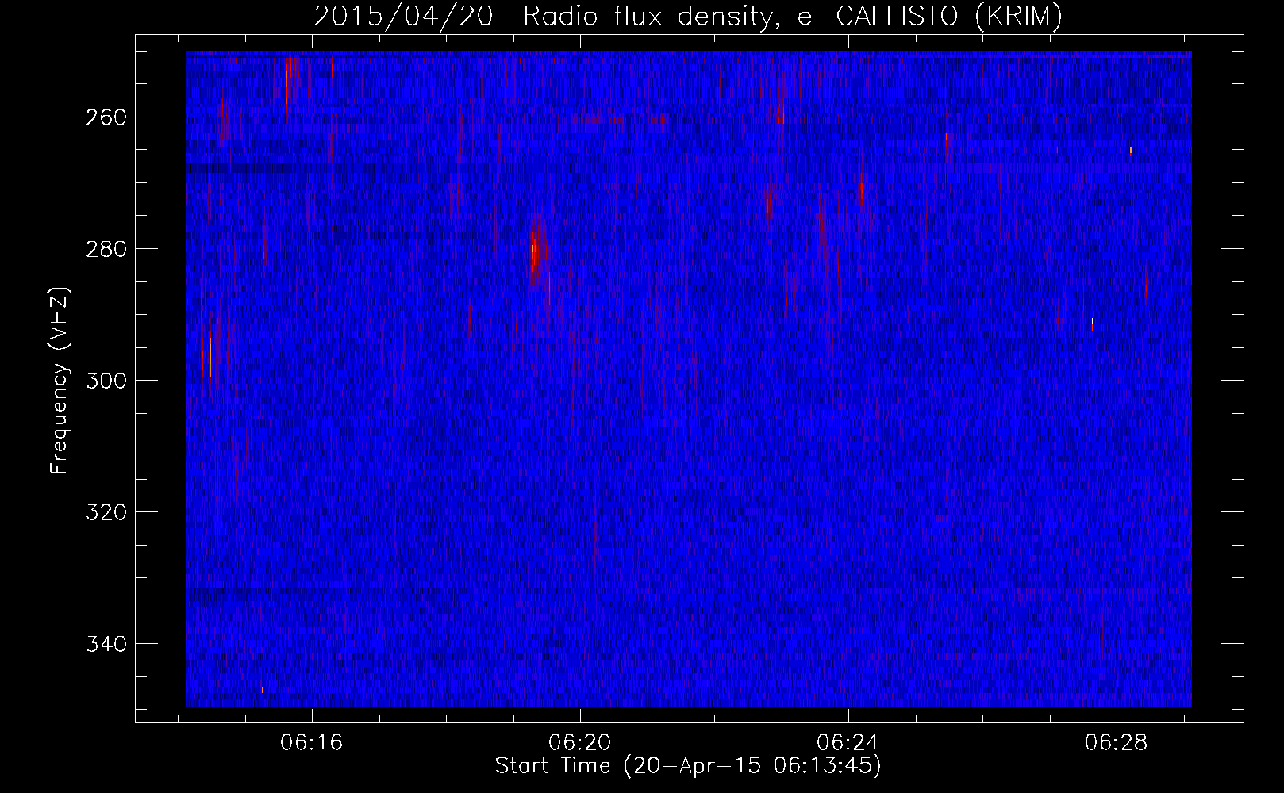Click the bright red burst near 280 MHz

(537, 250)
